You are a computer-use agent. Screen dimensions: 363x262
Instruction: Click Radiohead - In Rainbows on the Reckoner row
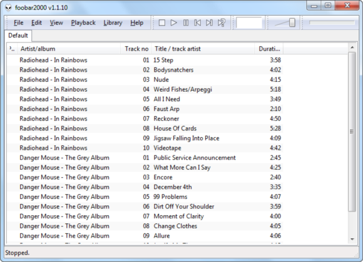pyautogui.click(x=53, y=119)
